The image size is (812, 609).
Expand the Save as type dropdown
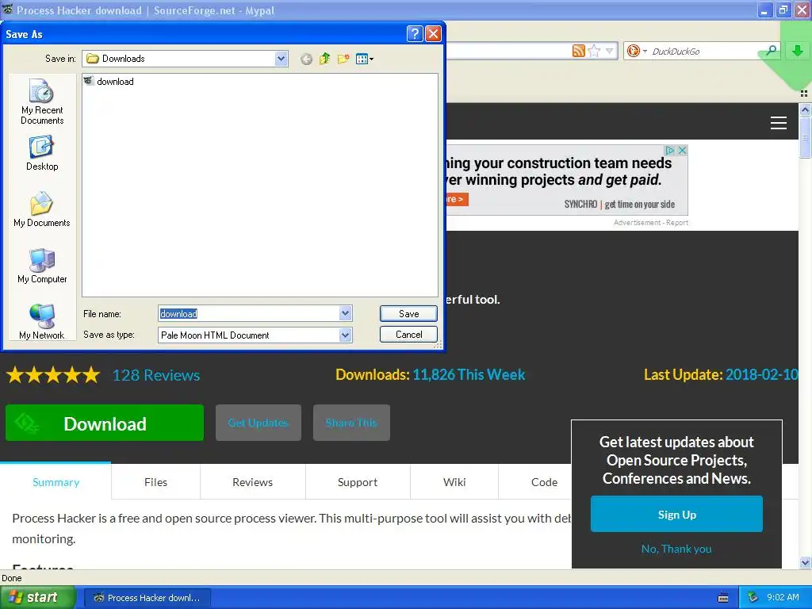point(346,335)
